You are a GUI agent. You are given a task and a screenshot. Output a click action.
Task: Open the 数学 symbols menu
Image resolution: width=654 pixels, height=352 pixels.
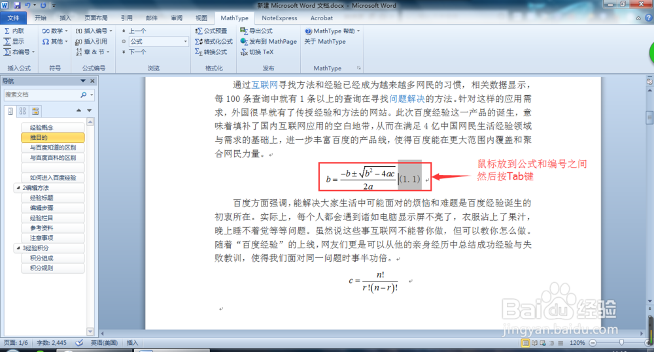55,31
